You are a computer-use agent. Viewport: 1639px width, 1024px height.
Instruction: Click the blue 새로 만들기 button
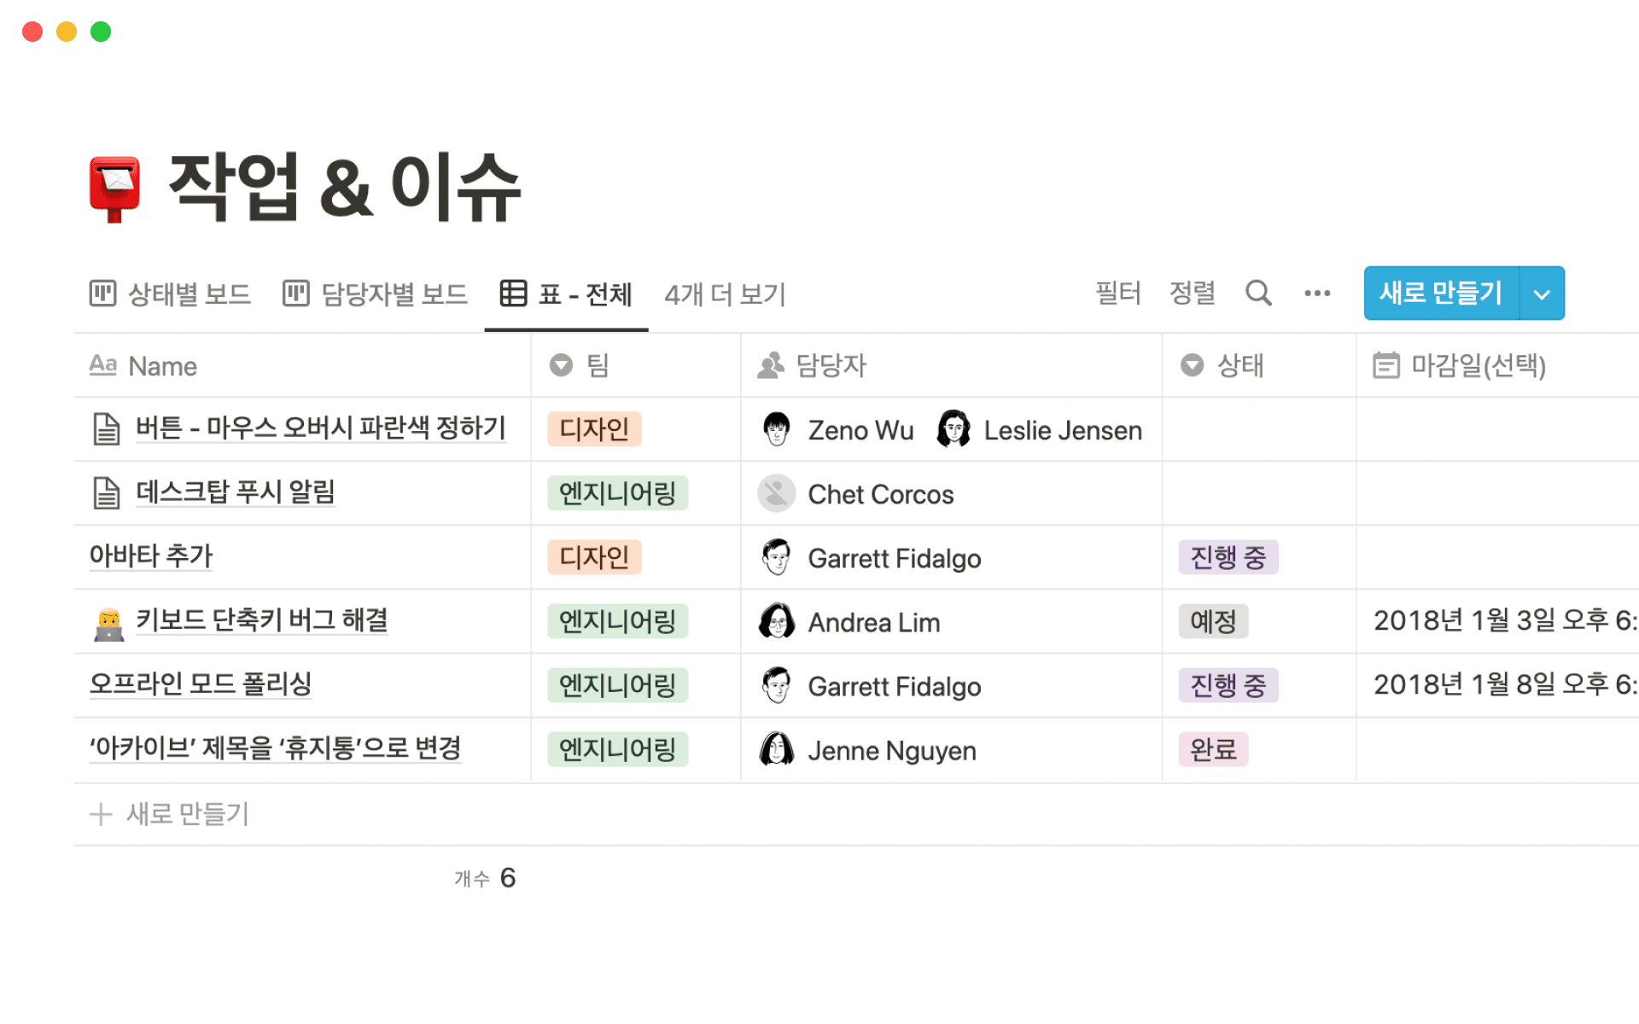(x=1440, y=294)
